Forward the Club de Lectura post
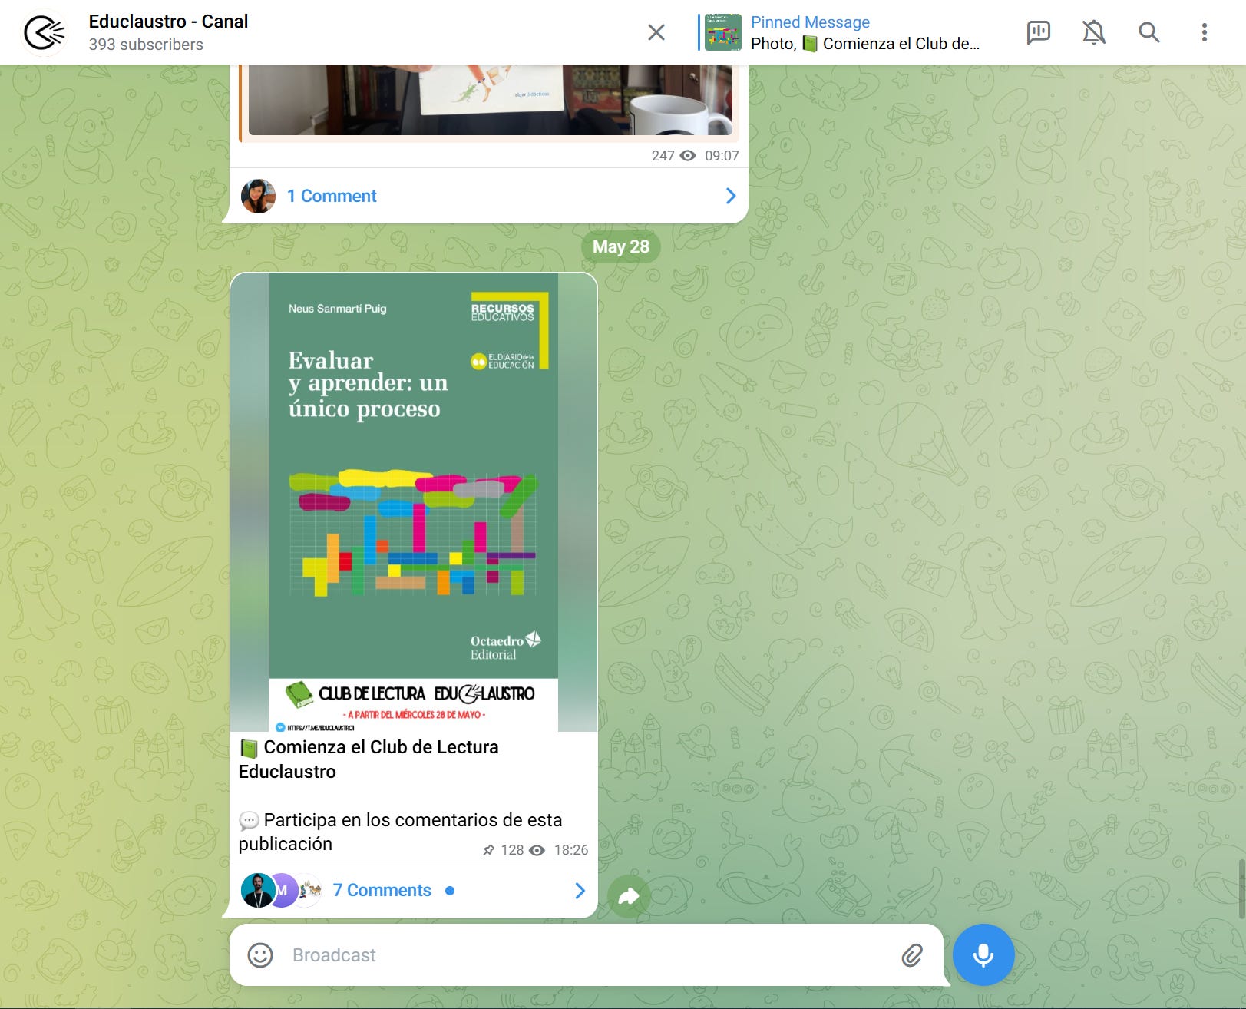Screen dimensions: 1246x1009 629,896
